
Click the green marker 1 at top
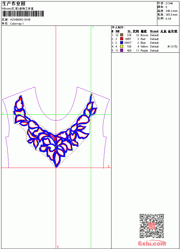click(x=93, y=27)
